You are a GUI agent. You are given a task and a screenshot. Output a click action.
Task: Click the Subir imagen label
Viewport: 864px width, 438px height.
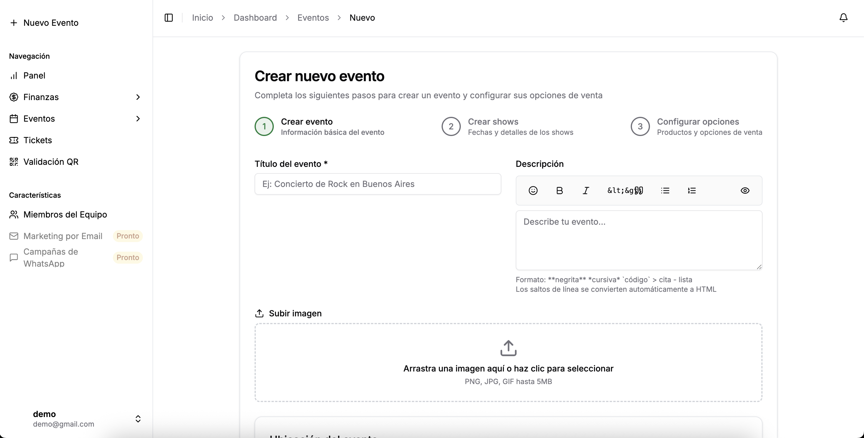(295, 314)
